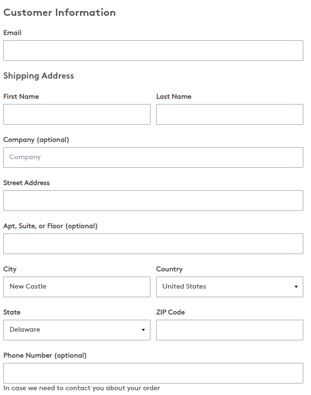311x395 pixels.
Task: Focus the Apt, Suite, or Floor box
Action: coord(153,244)
